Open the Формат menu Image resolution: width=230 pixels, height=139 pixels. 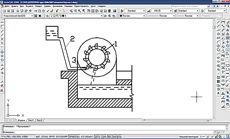(x=39, y=6)
